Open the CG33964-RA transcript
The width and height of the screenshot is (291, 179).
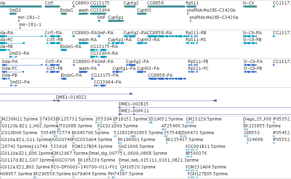tap(99, 57)
